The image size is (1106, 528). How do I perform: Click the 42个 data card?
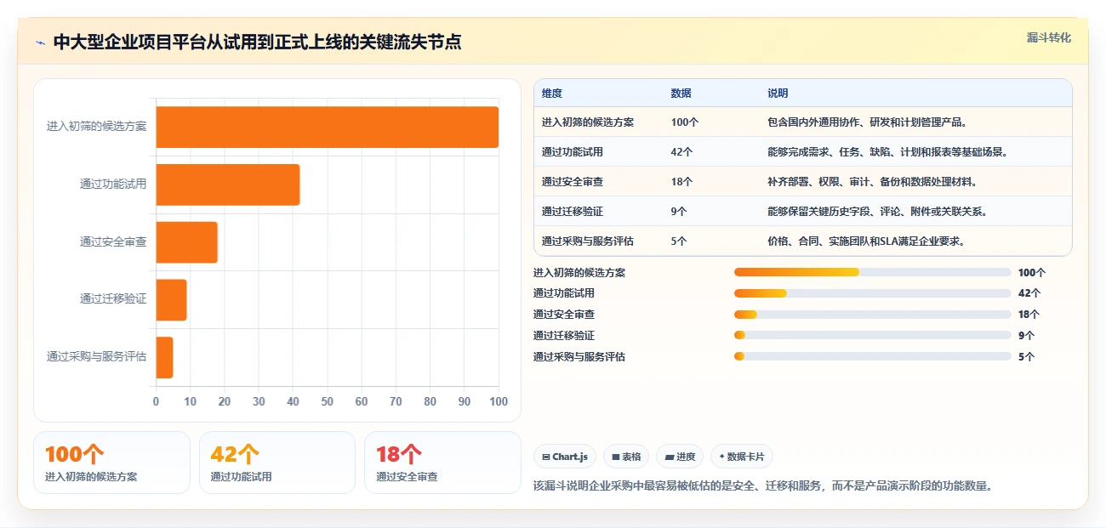coord(277,463)
